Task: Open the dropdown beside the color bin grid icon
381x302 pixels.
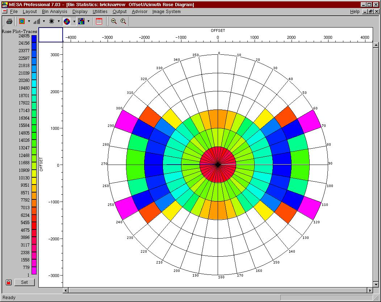Action: [x=88, y=21]
